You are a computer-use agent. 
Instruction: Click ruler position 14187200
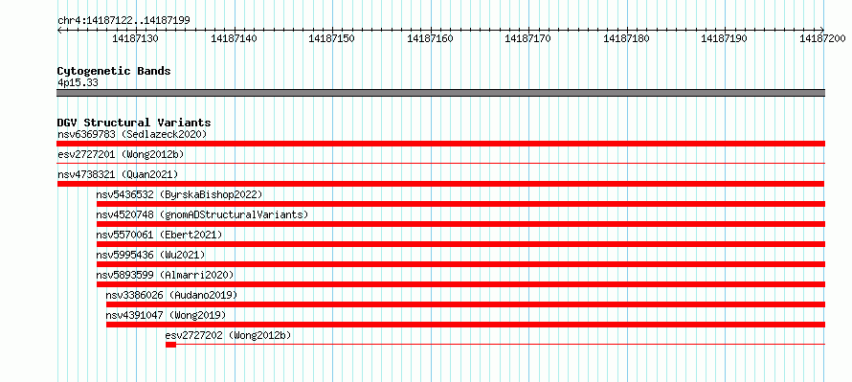pos(823,38)
